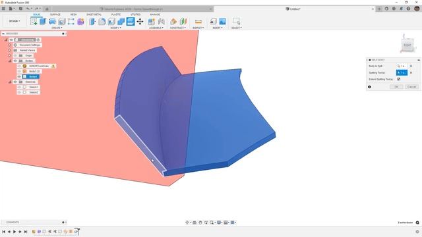
Task: Choose the Create Form purple icon
Action: 80,21
